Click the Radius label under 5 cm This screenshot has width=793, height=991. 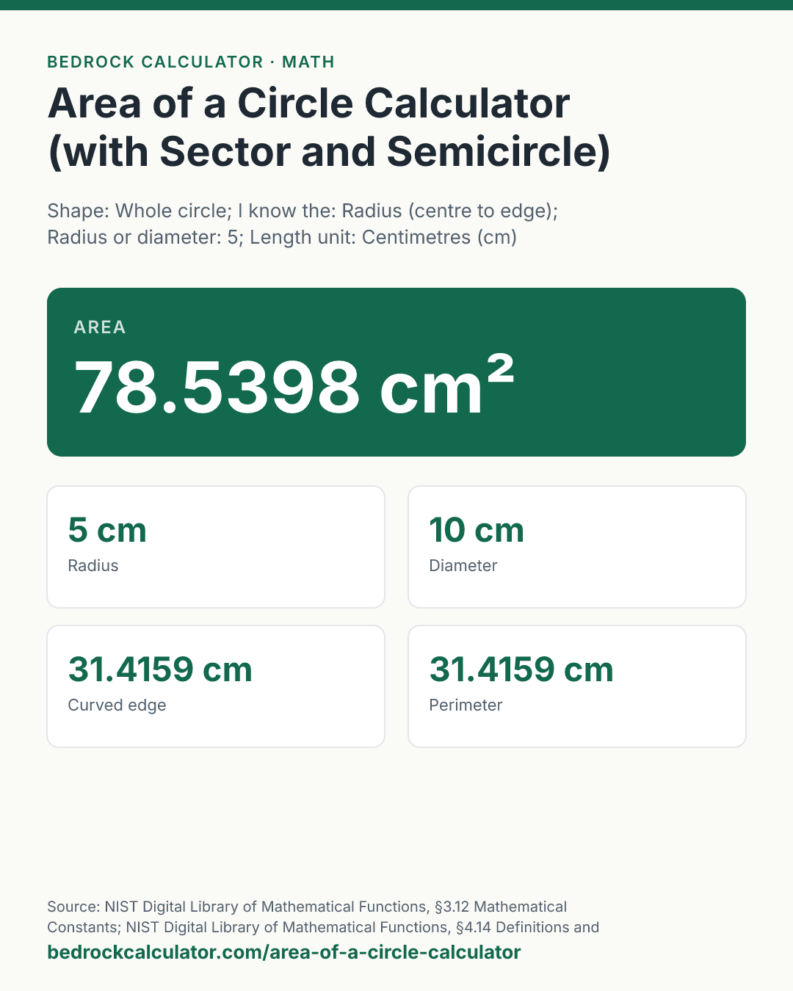(x=93, y=565)
